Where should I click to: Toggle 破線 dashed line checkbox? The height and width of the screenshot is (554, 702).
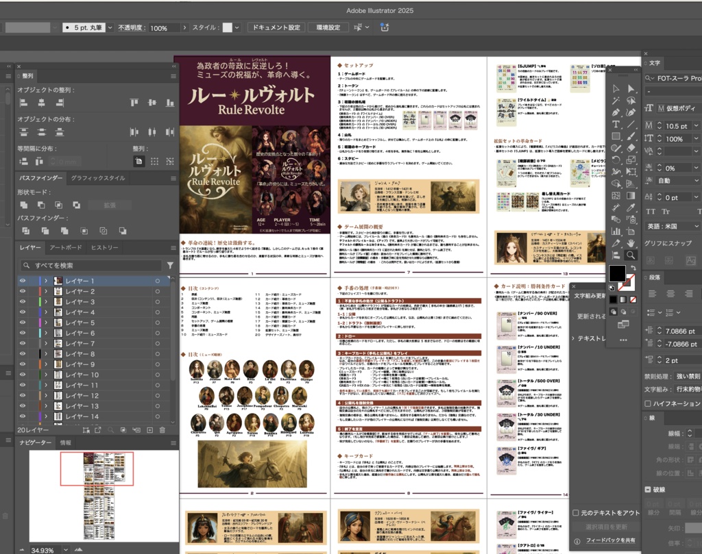647,489
